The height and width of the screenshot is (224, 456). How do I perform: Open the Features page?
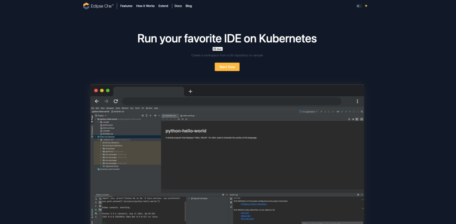(126, 6)
